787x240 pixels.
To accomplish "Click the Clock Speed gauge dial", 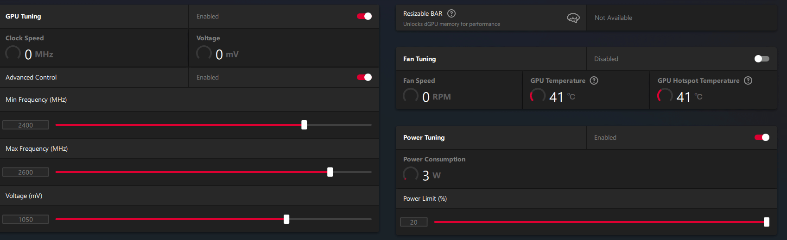I will coord(13,54).
